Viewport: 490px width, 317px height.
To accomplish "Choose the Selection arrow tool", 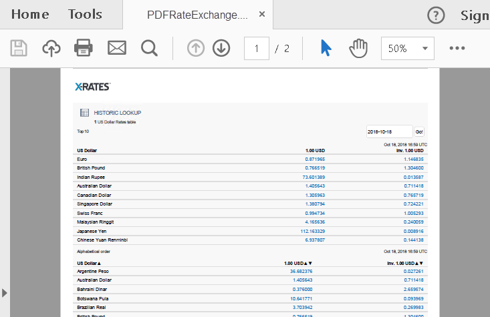I will click(x=326, y=48).
